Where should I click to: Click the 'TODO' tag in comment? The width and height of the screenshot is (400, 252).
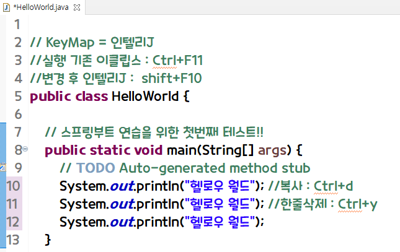(x=96, y=168)
